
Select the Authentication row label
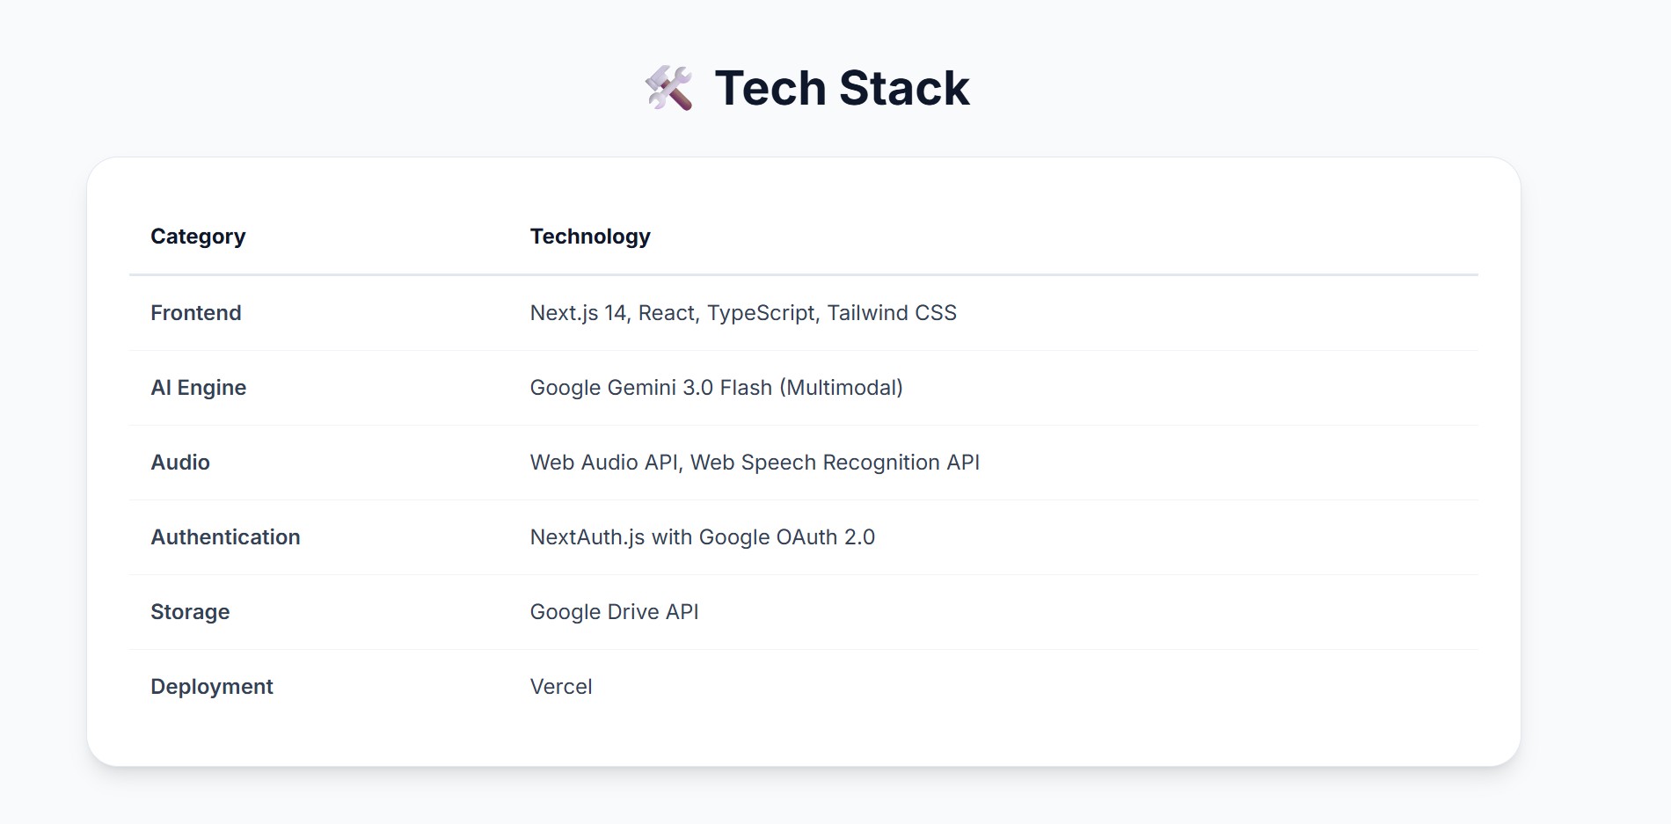coord(225,537)
